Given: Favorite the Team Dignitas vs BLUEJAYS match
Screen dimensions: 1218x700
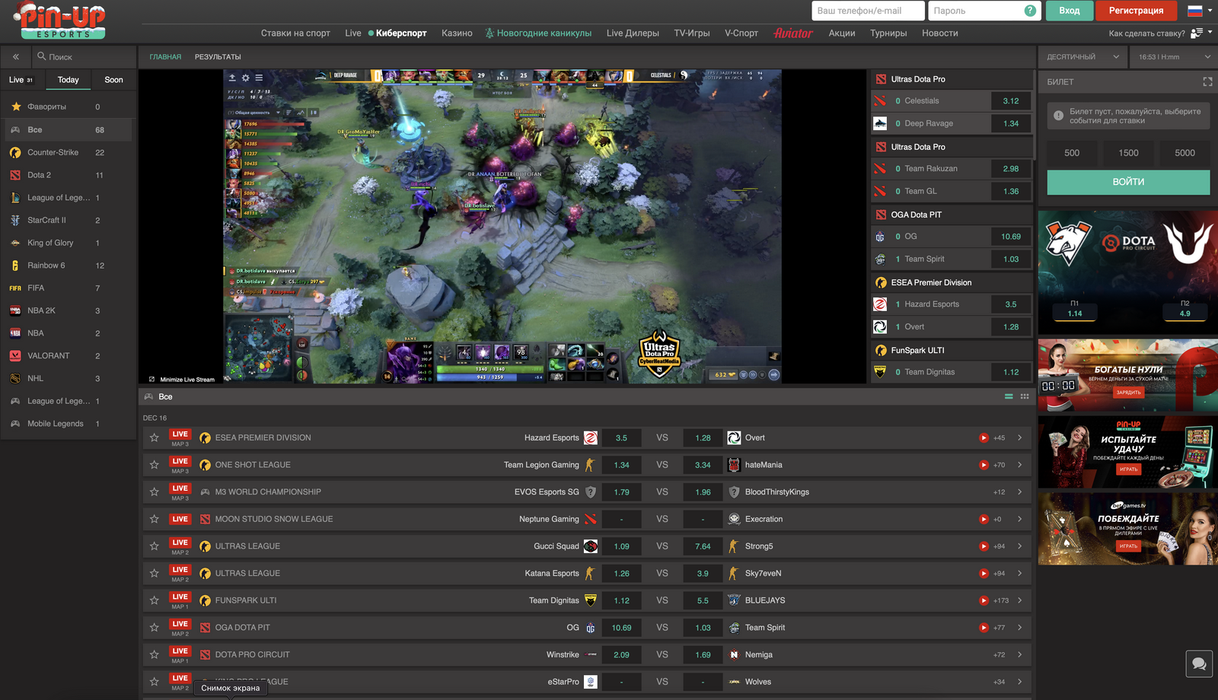Looking at the screenshot, I should pyautogui.click(x=155, y=600).
